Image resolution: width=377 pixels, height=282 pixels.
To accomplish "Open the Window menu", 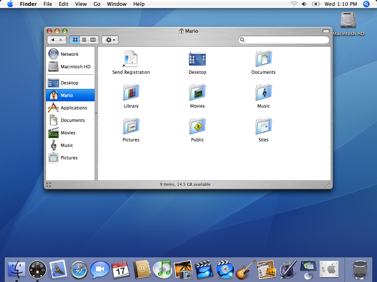I will point(117,4).
